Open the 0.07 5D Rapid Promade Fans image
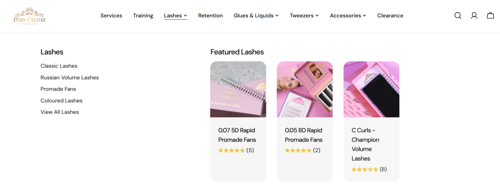Screen dimensions: 500x196 [x=238, y=89]
